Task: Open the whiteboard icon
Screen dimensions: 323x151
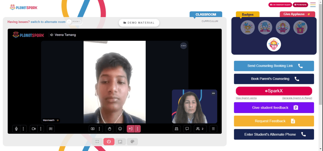Action: (177, 129)
